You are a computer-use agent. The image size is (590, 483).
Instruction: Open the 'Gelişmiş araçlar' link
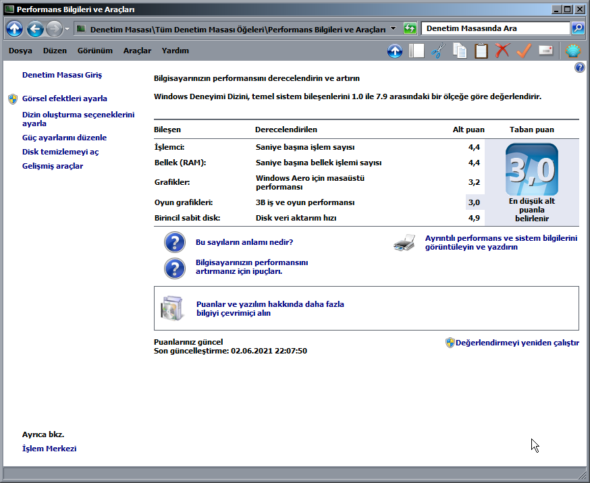(x=53, y=166)
